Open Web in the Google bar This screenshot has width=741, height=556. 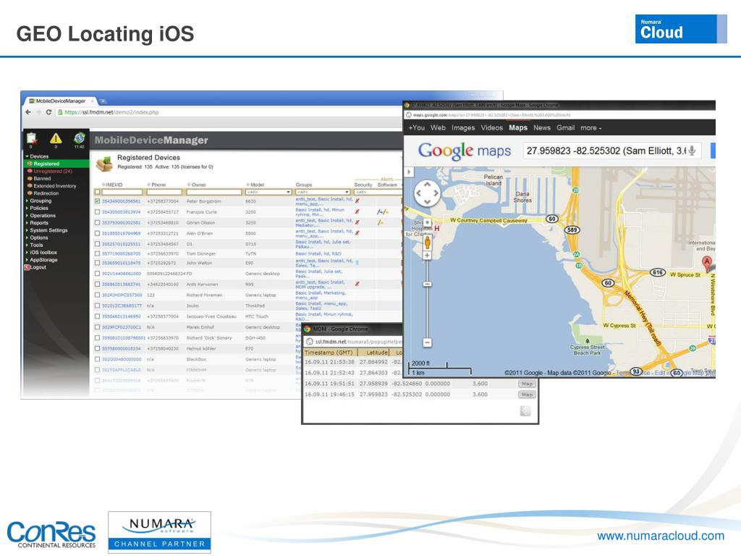pyautogui.click(x=438, y=127)
